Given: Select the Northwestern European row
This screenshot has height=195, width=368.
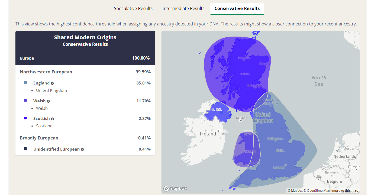Looking at the screenshot, I should [85, 72].
